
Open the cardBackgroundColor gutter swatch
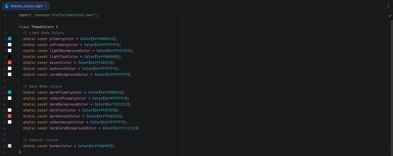pyautogui.click(x=10, y=74)
